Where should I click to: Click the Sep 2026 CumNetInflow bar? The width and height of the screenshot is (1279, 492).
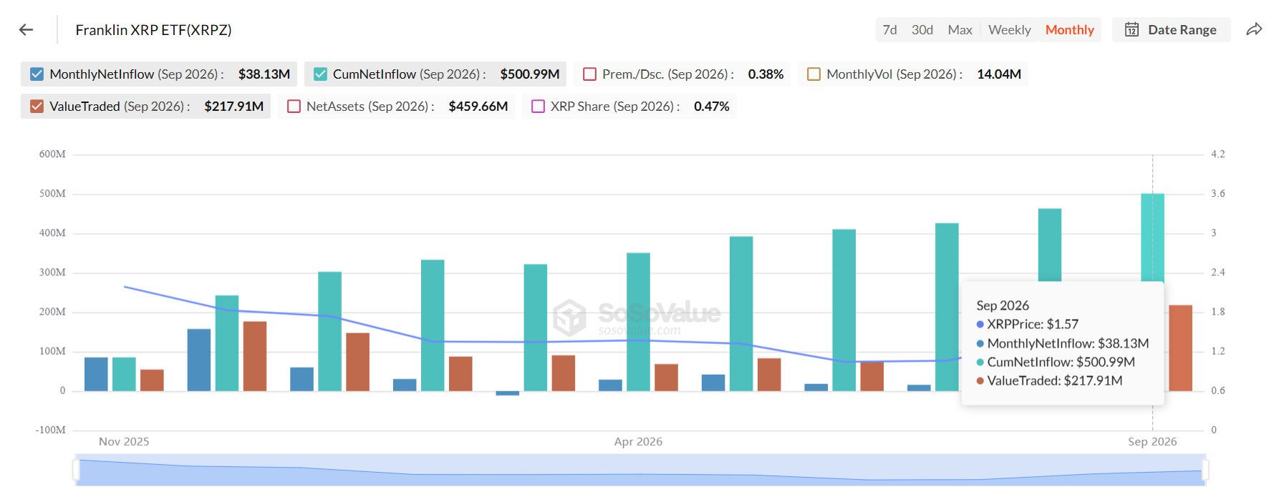[x=1152, y=237]
